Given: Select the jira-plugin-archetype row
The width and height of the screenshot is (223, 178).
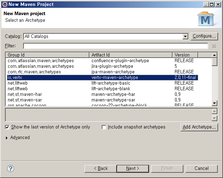Looking at the screenshot, I should [x=102, y=66].
